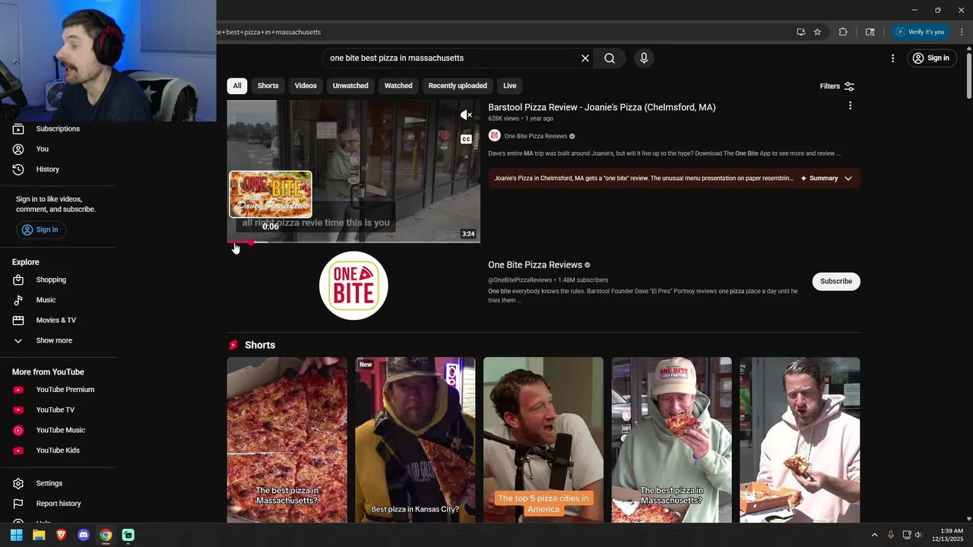Start voice search with the microphone icon
This screenshot has height=547, width=973.
click(644, 58)
